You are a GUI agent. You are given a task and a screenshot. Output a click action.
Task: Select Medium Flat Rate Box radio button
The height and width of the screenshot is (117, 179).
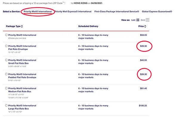[x=6, y=88]
